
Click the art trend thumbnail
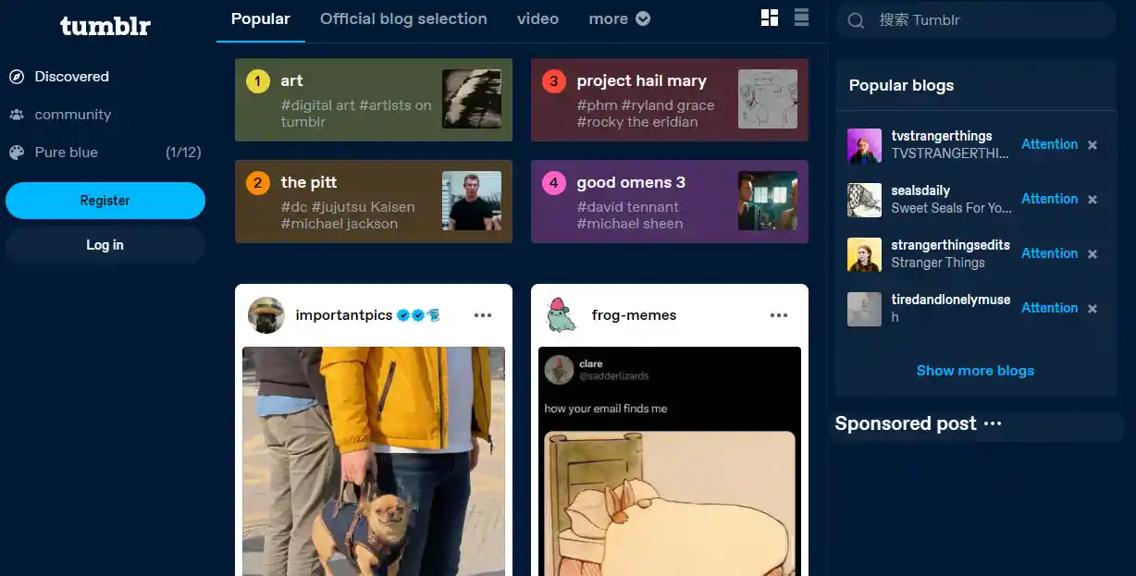(x=472, y=99)
